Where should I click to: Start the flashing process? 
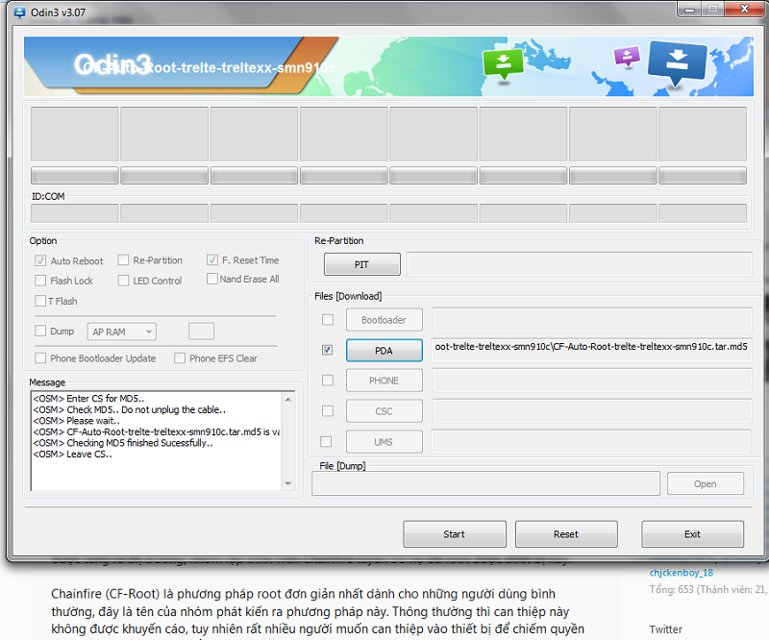click(455, 534)
